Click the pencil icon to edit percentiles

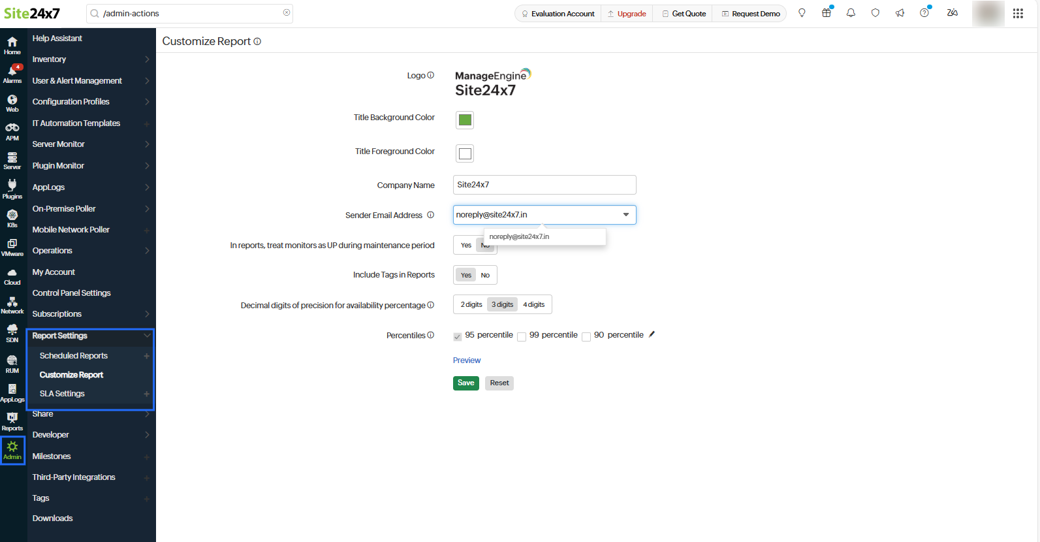652,334
